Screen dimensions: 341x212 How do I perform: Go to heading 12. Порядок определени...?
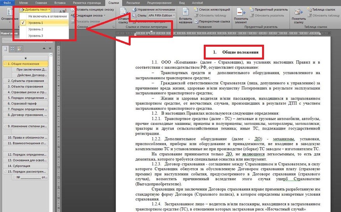point(25,154)
